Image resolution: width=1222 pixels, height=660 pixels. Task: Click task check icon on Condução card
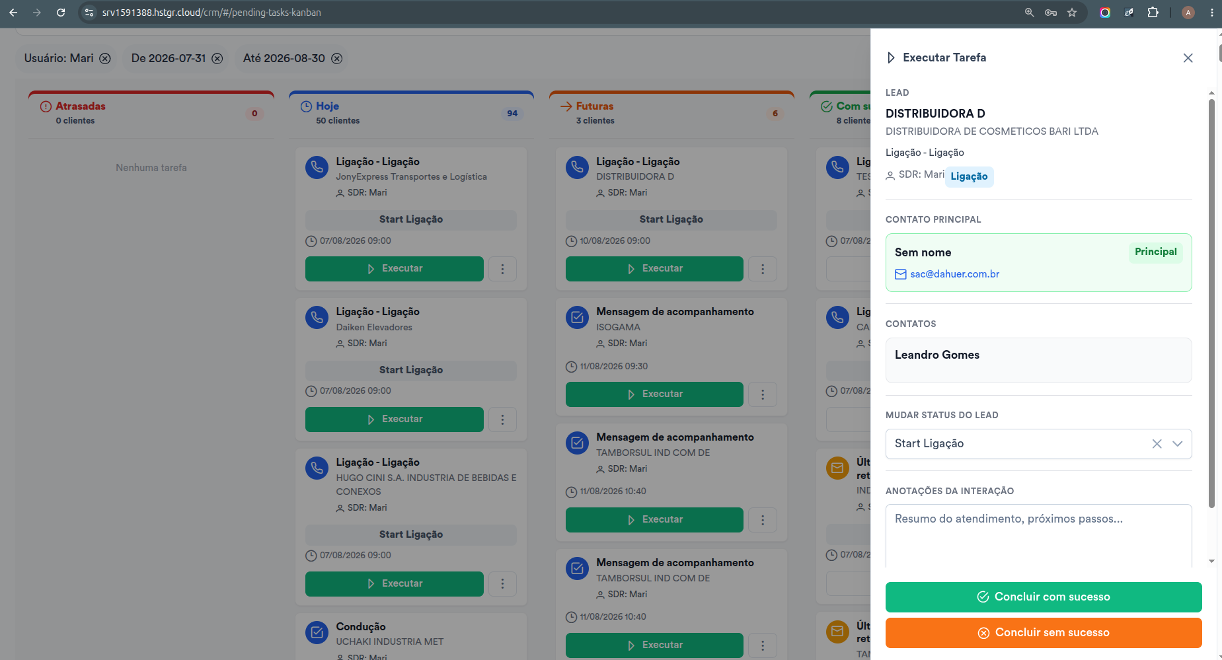click(317, 633)
